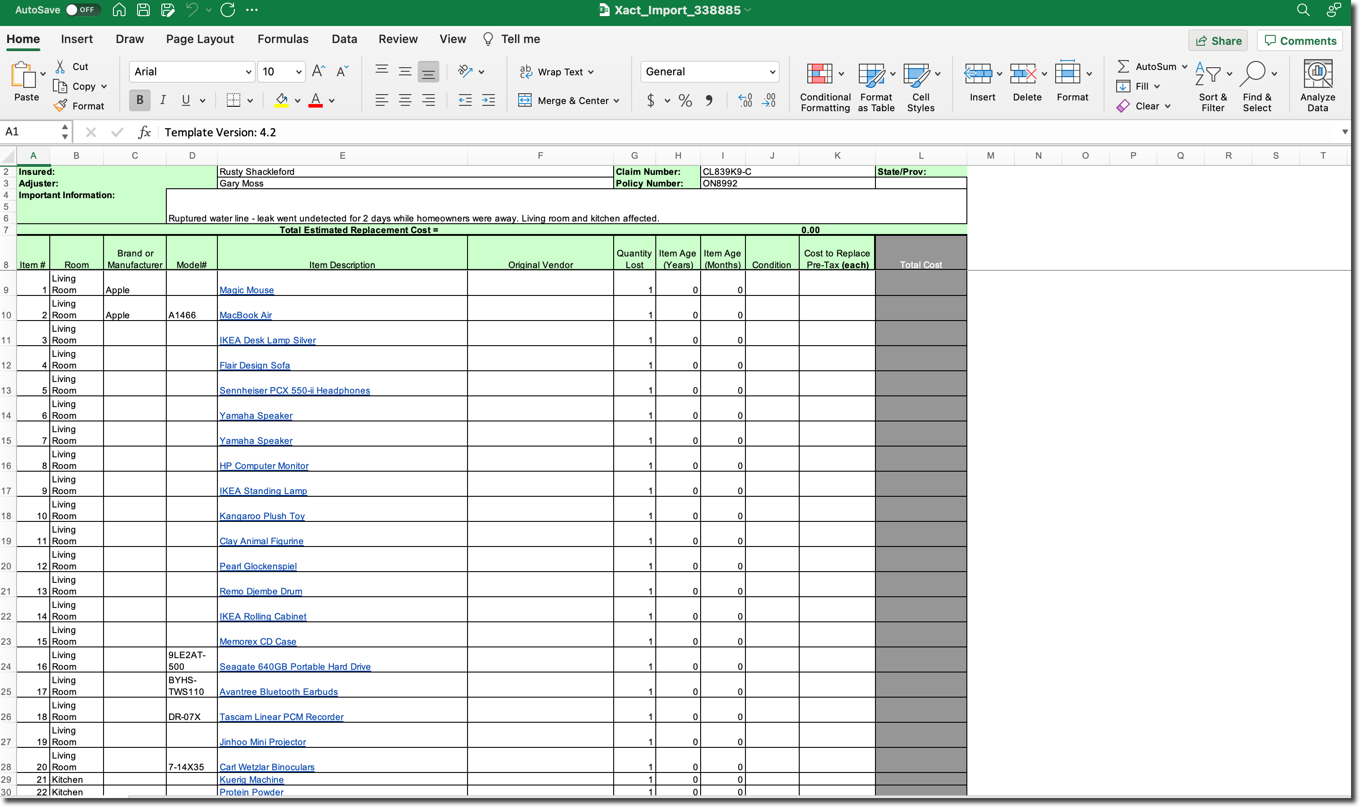Click the Increase Indent icon
1360x807 pixels.
pos(489,100)
